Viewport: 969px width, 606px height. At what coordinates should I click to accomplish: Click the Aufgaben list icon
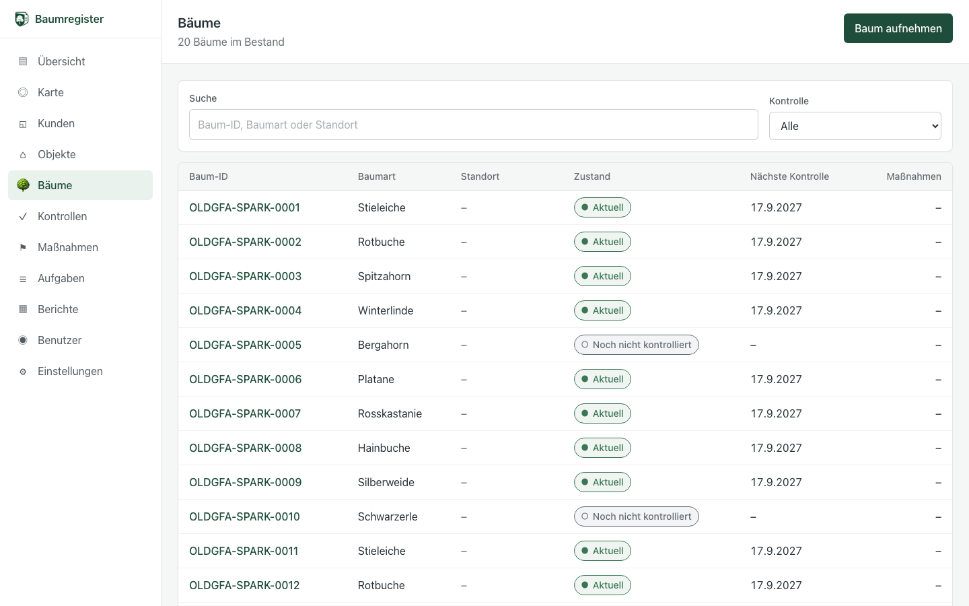coord(23,278)
